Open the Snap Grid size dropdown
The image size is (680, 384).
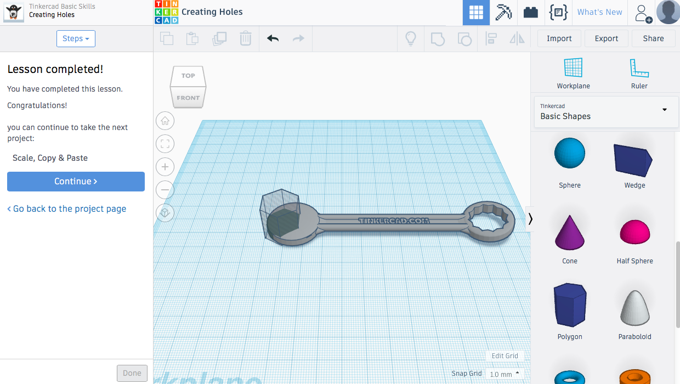505,374
